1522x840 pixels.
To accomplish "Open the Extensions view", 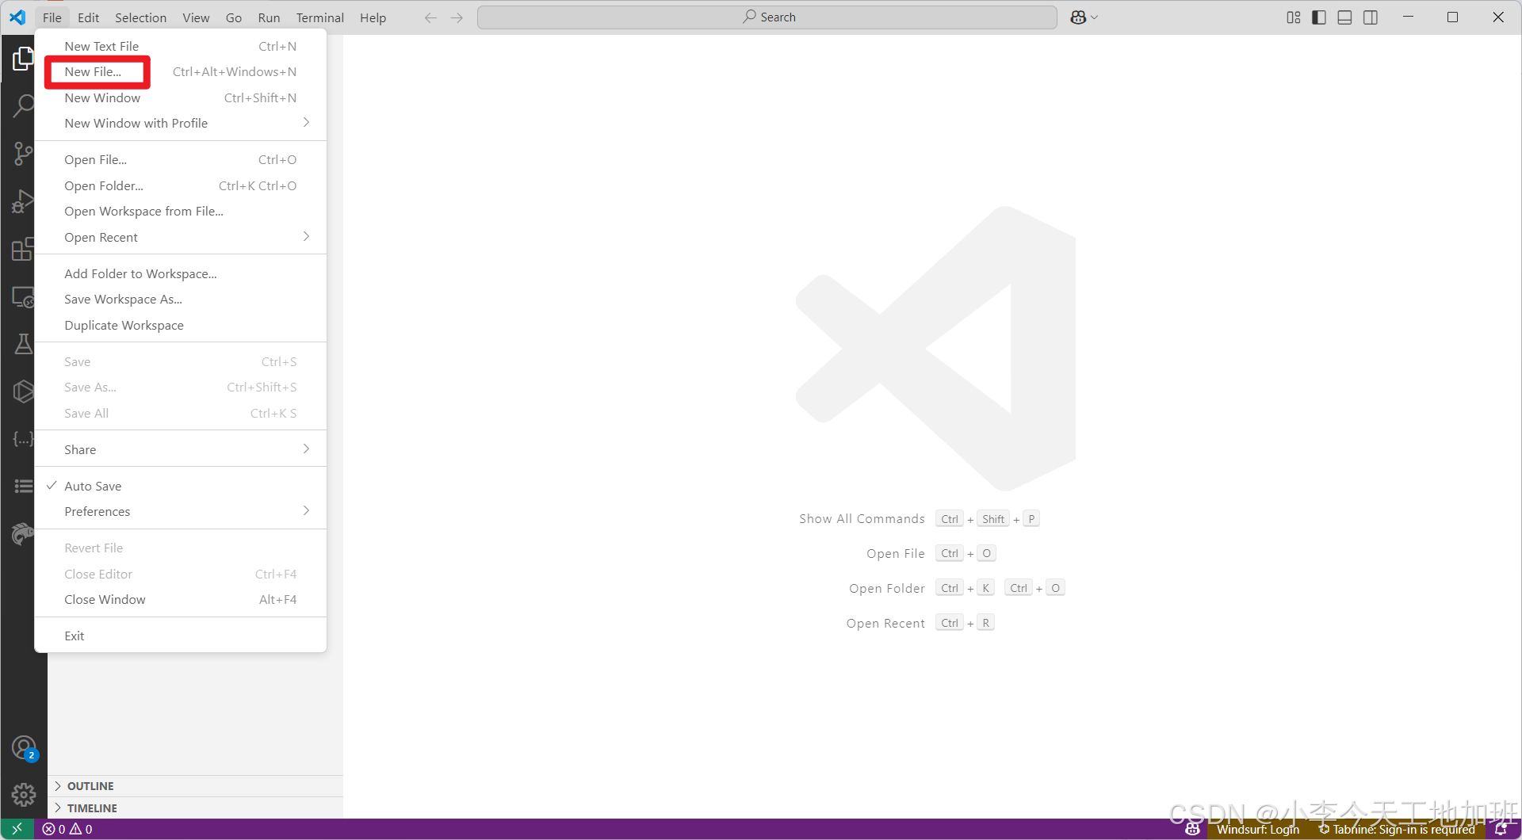I will point(23,249).
